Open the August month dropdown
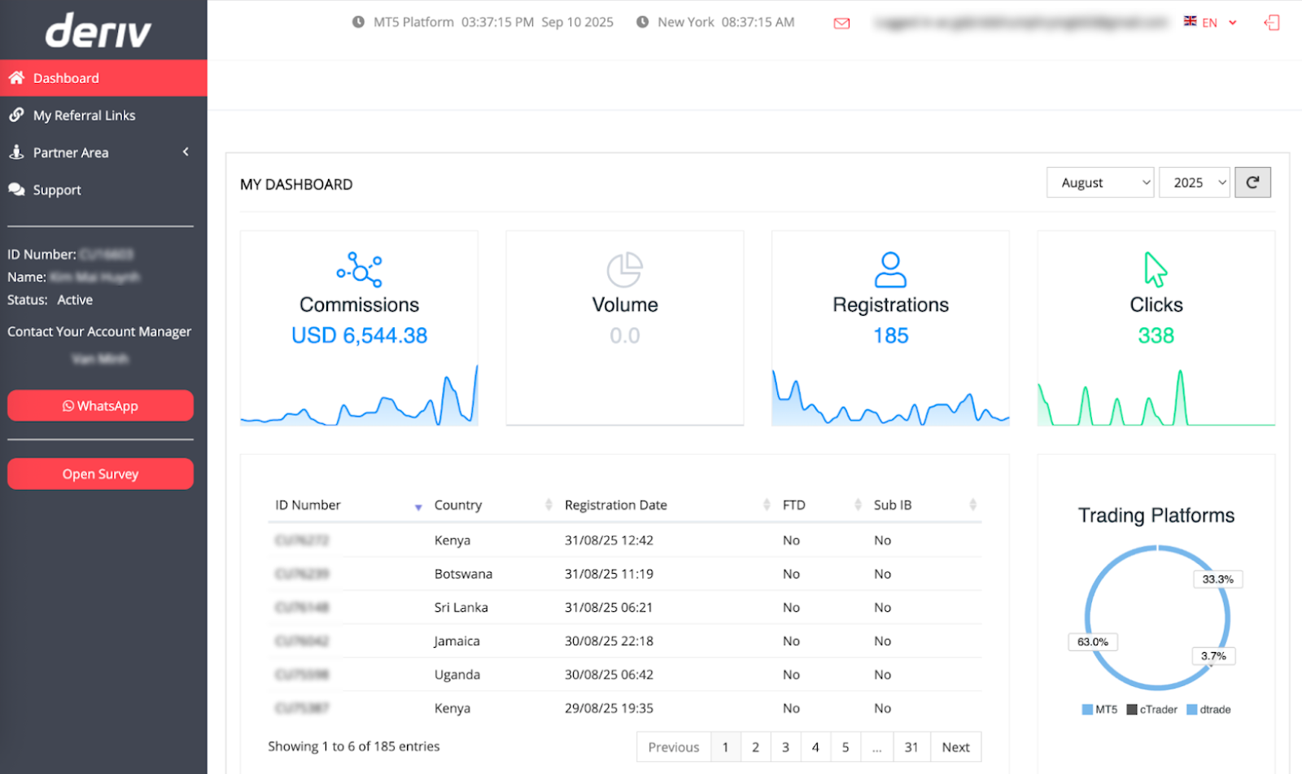 pyautogui.click(x=1100, y=182)
